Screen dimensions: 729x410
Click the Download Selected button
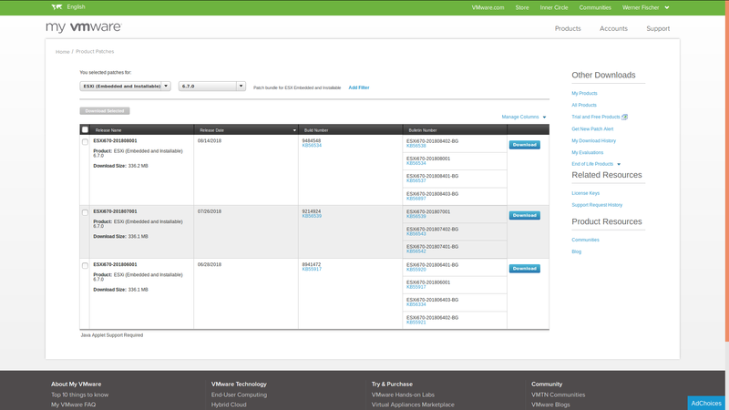point(105,111)
